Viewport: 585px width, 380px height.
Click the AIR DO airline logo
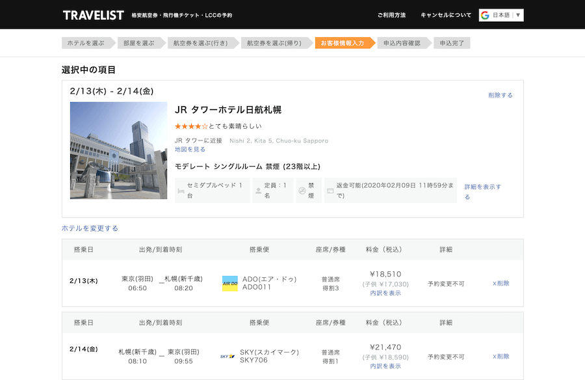coord(230,284)
